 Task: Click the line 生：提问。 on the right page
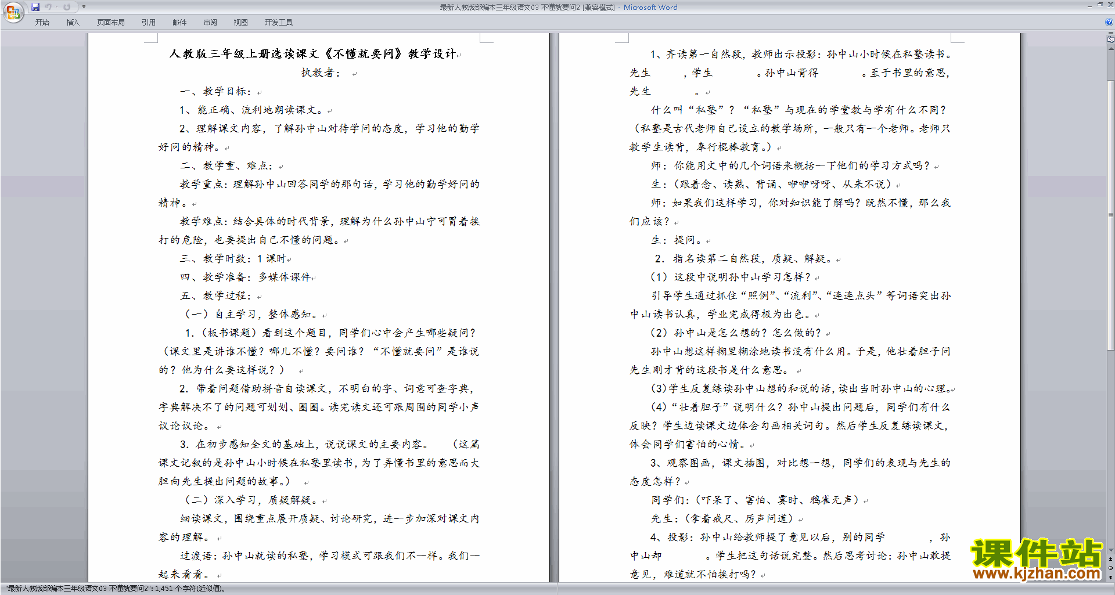tap(677, 240)
